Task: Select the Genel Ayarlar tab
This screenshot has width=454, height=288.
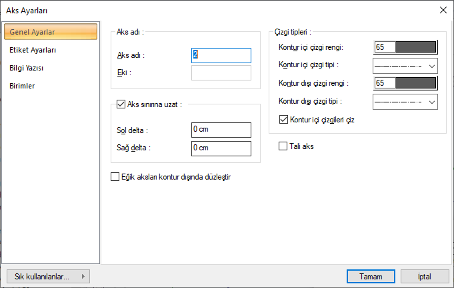Action: click(x=32, y=32)
